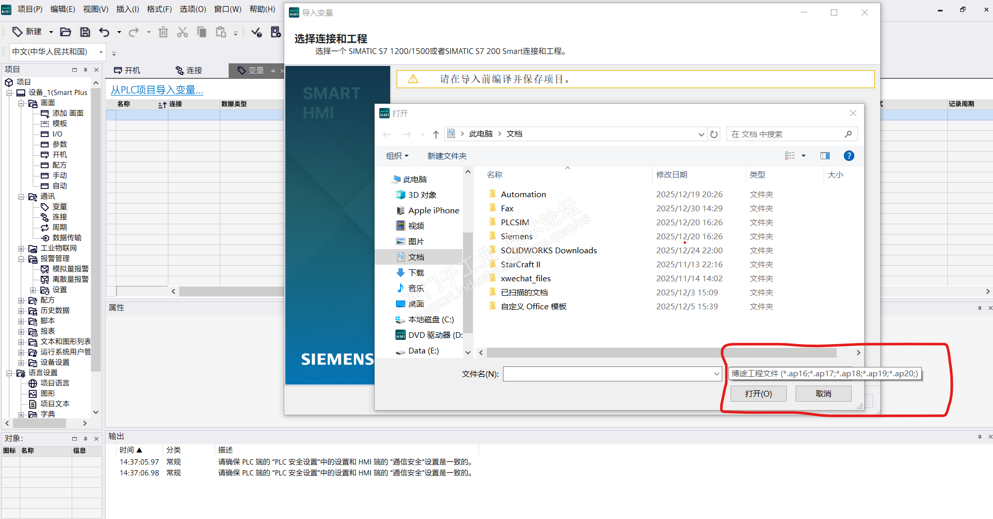This screenshot has width=993, height=519.
Task: Save the project with the floppy disk icon
Action: [85, 32]
